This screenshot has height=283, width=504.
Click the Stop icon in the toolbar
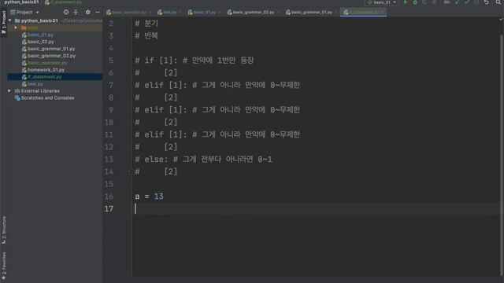[x=434, y=2]
